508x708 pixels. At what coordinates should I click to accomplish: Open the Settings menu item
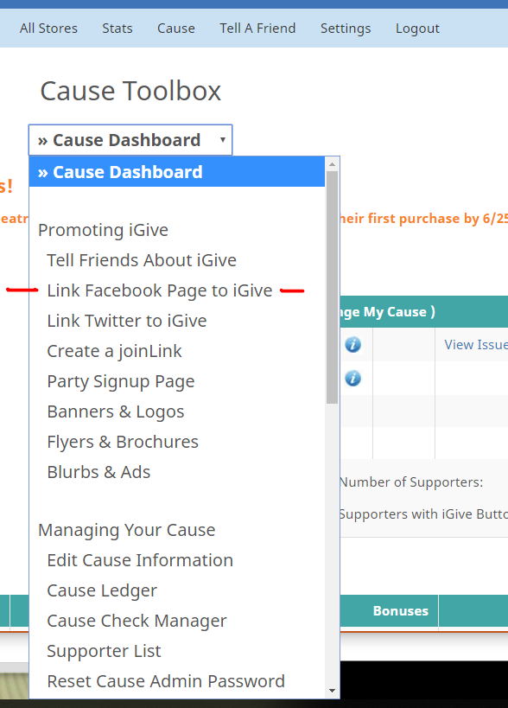point(346,28)
